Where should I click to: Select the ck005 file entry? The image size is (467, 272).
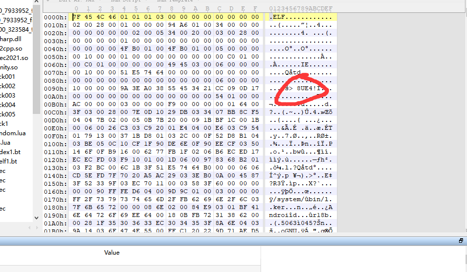pyautogui.click(x=8, y=114)
